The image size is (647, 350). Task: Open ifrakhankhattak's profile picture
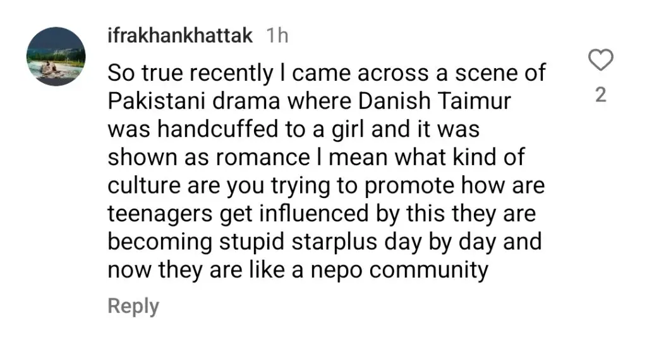[56, 56]
